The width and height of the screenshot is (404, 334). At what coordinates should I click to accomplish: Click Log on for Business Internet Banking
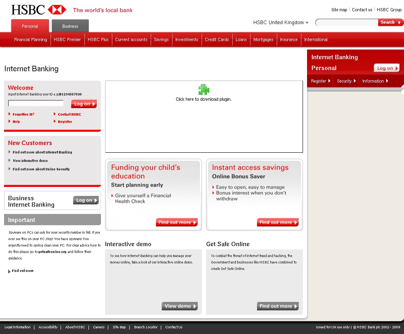coord(86,200)
